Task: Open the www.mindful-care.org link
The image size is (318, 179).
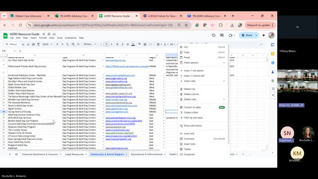Action: coord(116,99)
